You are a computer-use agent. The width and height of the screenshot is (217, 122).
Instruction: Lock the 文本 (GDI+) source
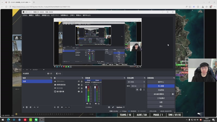82,81
